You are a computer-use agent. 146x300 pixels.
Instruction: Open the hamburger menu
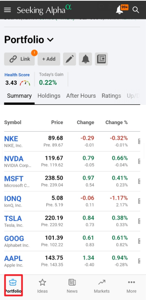(7, 10)
